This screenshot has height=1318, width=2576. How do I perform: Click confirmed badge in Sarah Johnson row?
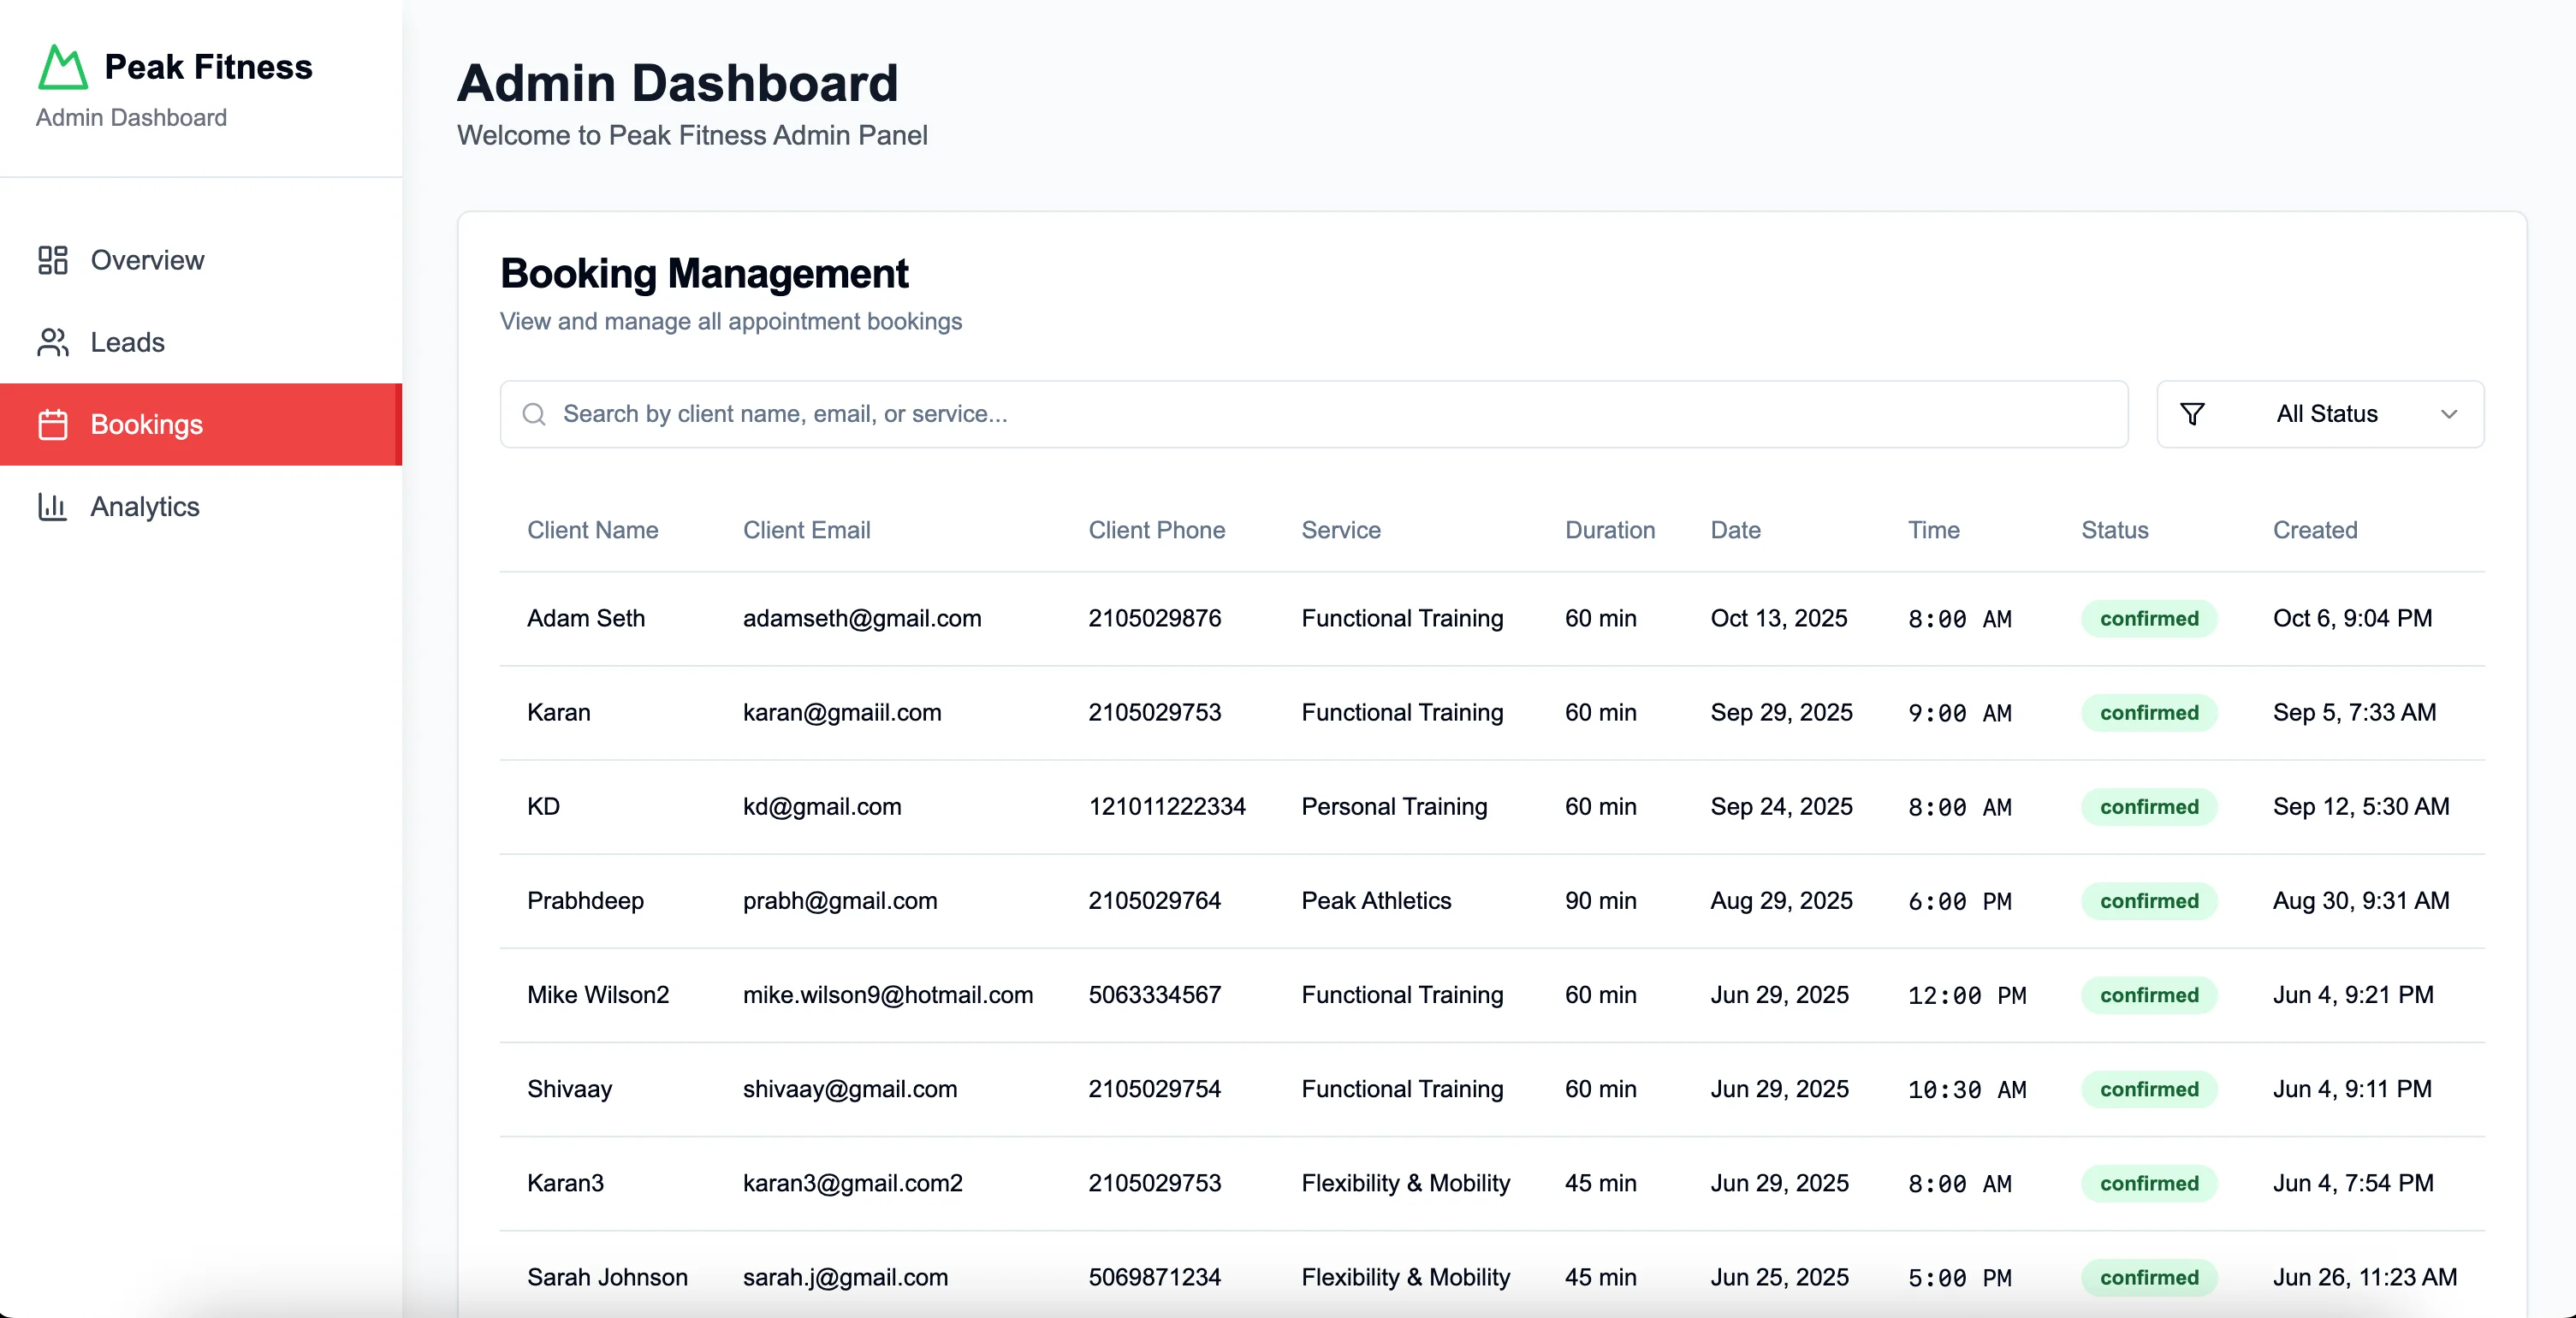pos(2149,1277)
